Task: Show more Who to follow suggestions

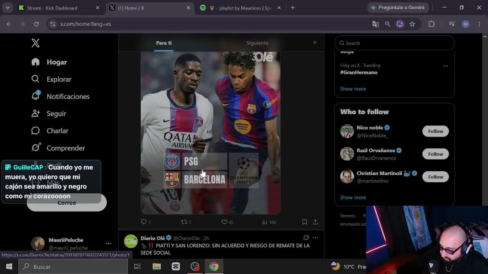Action: [353, 198]
